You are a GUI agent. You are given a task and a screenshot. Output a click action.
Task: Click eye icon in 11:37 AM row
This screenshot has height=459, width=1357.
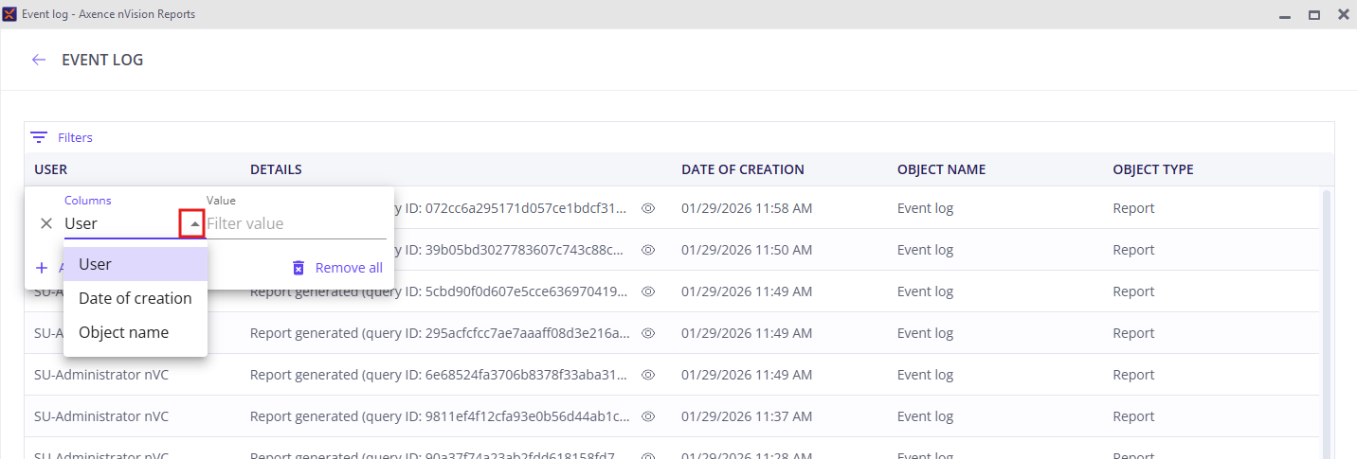(x=648, y=416)
